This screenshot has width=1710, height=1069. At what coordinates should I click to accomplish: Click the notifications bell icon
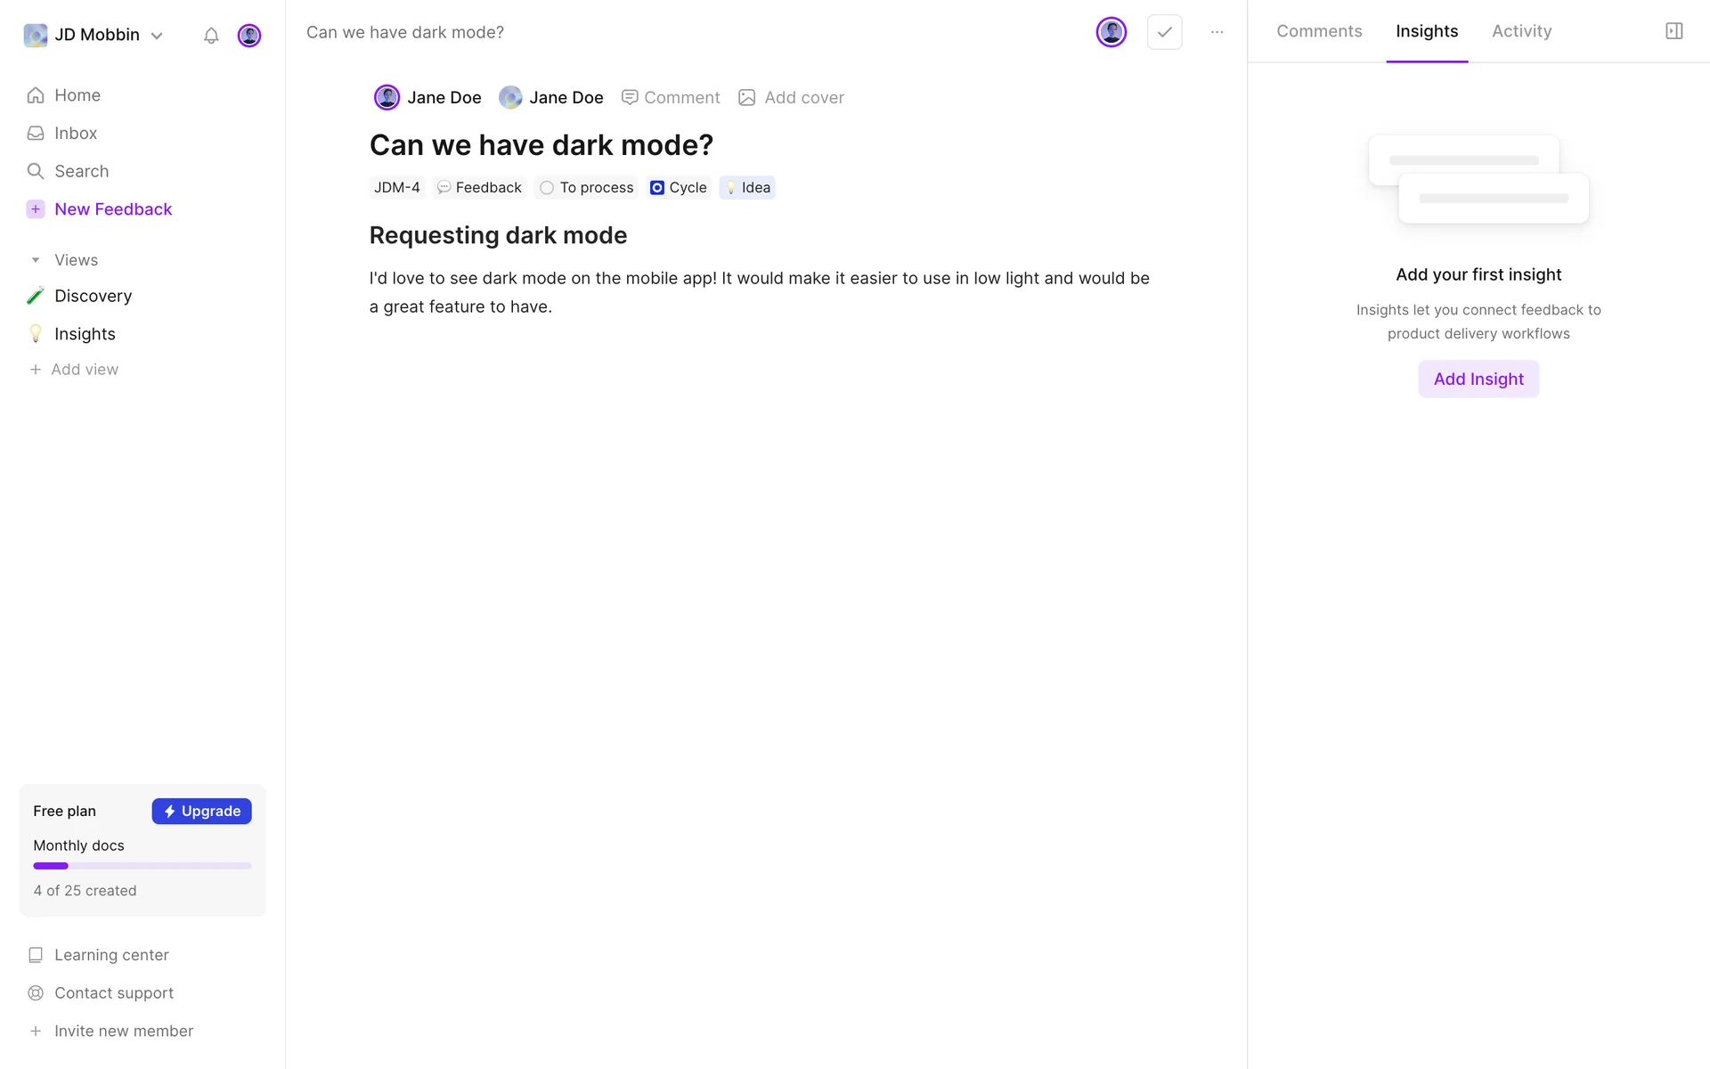point(211,36)
